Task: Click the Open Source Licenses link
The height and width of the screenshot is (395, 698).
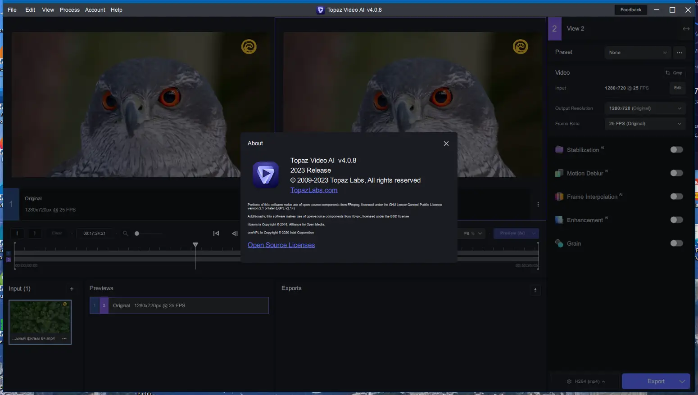Action: pos(281,245)
